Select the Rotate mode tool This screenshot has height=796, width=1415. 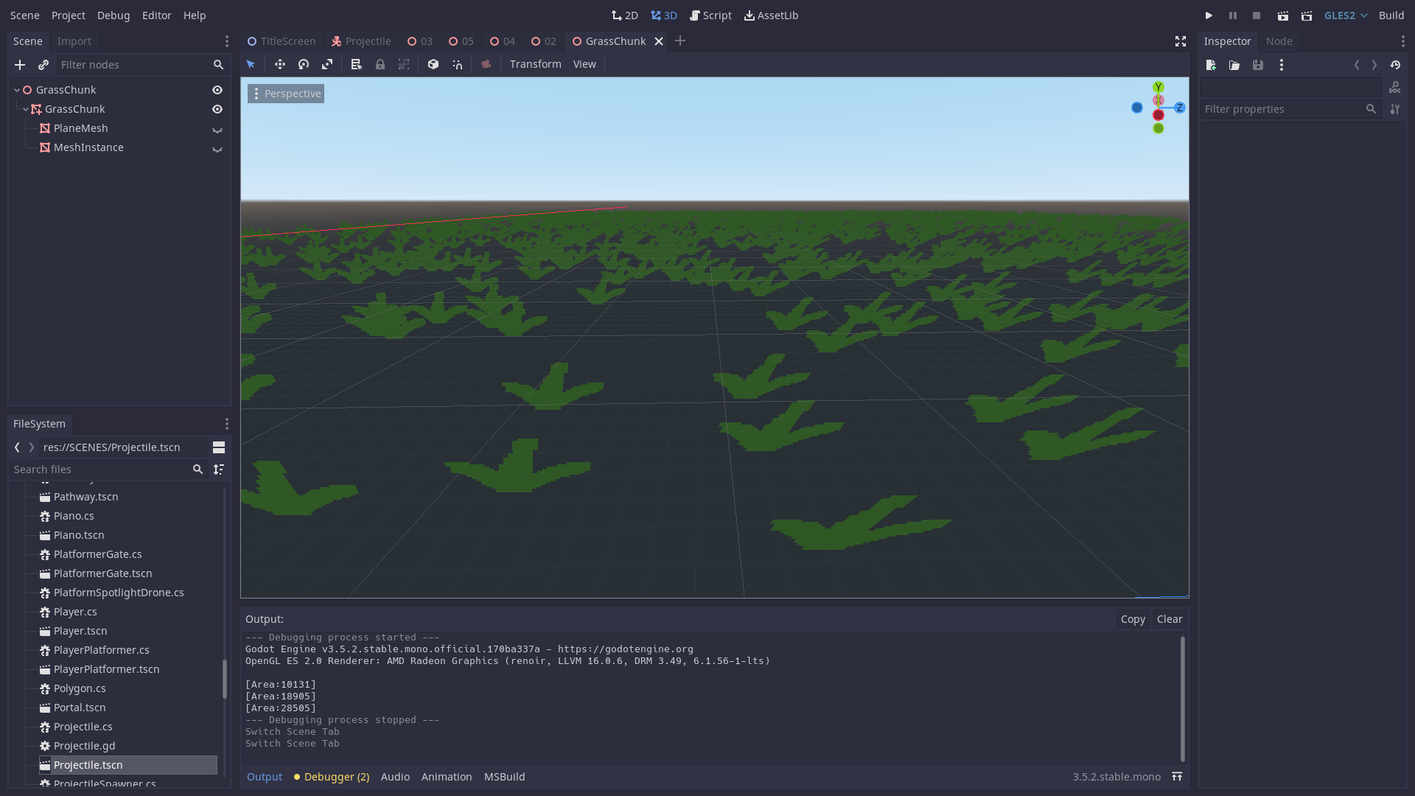(x=304, y=65)
